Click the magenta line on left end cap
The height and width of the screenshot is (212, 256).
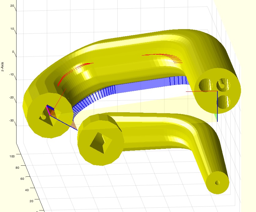(48, 111)
